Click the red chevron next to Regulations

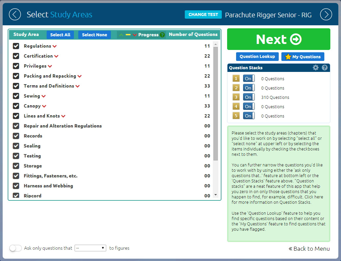click(x=55, y=46)
